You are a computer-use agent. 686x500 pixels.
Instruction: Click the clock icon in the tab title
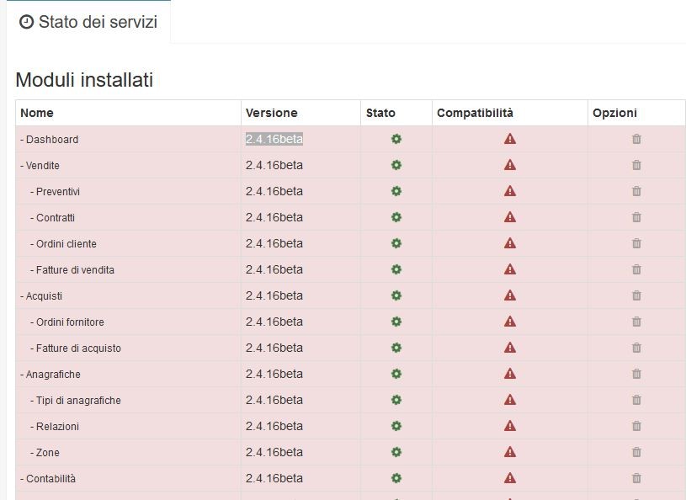coord(26,22)
